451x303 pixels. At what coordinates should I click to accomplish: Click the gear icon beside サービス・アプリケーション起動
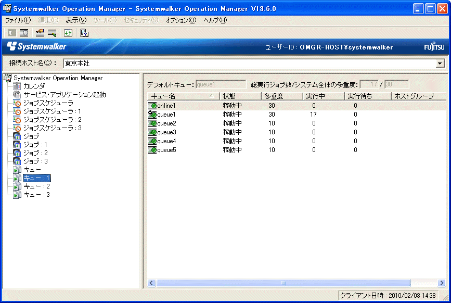coord(17,94)
